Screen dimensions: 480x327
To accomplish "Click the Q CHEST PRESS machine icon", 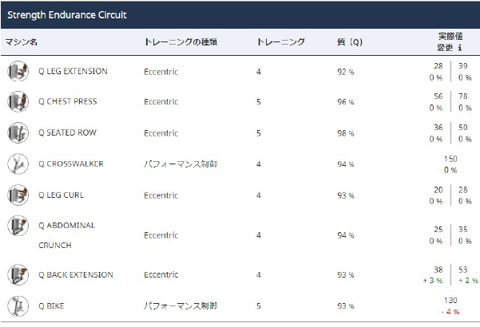I will (x=17, y=102).
